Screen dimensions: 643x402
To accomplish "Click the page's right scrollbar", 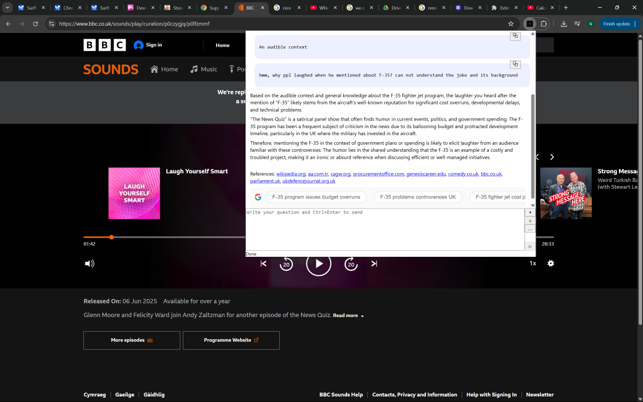I will pyautogui.click(x=639, y=181).
